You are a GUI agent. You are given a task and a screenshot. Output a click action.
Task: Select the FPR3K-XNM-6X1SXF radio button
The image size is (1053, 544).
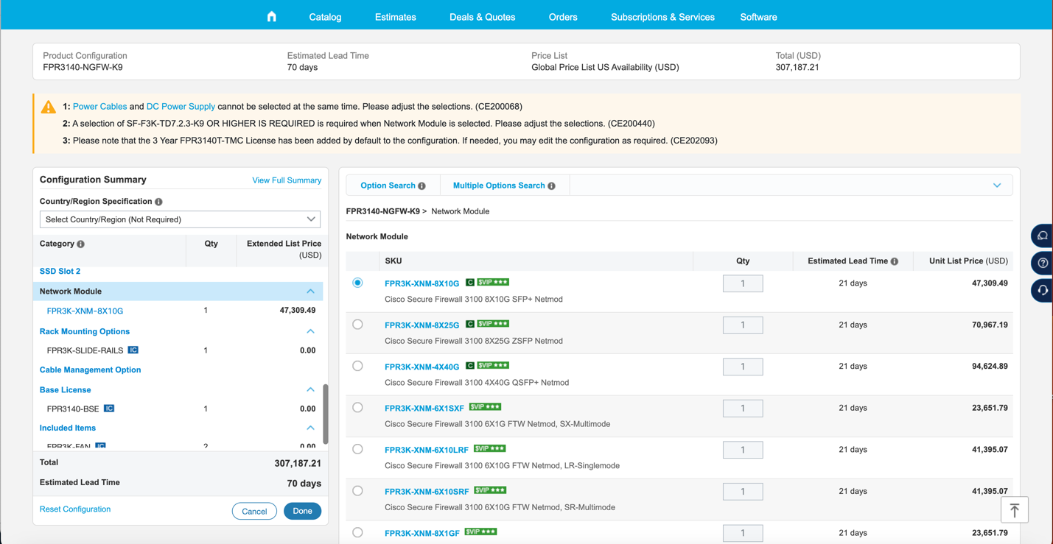pos(357,407)
